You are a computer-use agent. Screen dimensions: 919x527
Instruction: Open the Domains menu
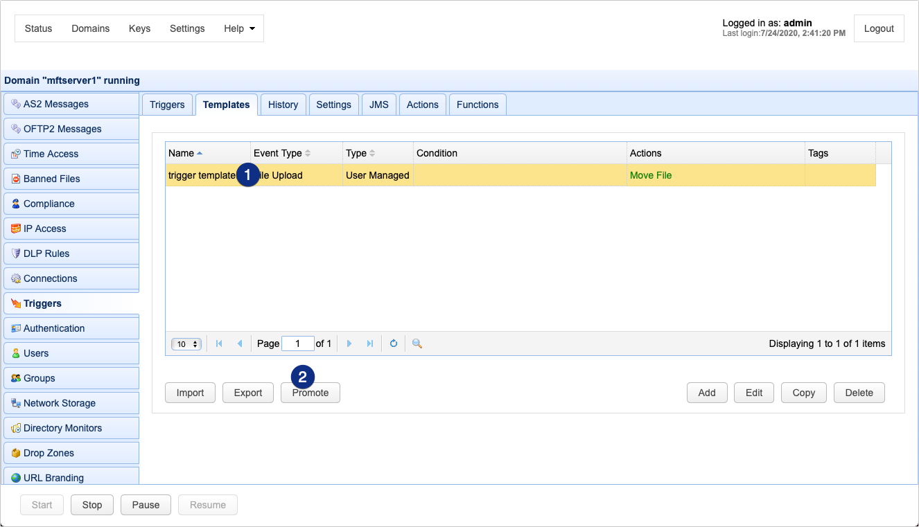coord(91,28)
